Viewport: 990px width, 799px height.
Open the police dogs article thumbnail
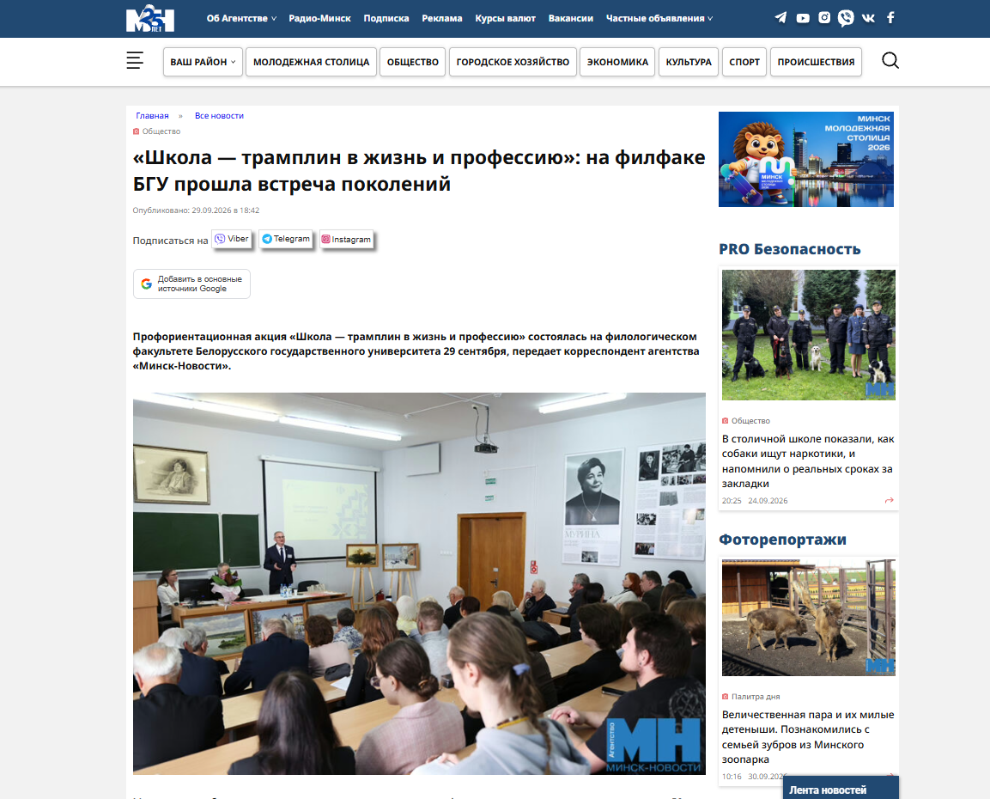(x=808, y=335)
